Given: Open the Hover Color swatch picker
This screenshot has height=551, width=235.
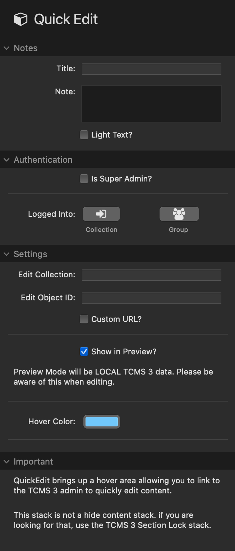Looking at the screenshot, I should pyautogui.click(x=102, y=422).
